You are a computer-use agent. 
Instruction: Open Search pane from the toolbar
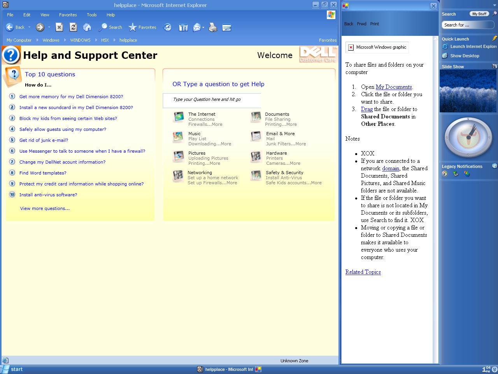110,27
